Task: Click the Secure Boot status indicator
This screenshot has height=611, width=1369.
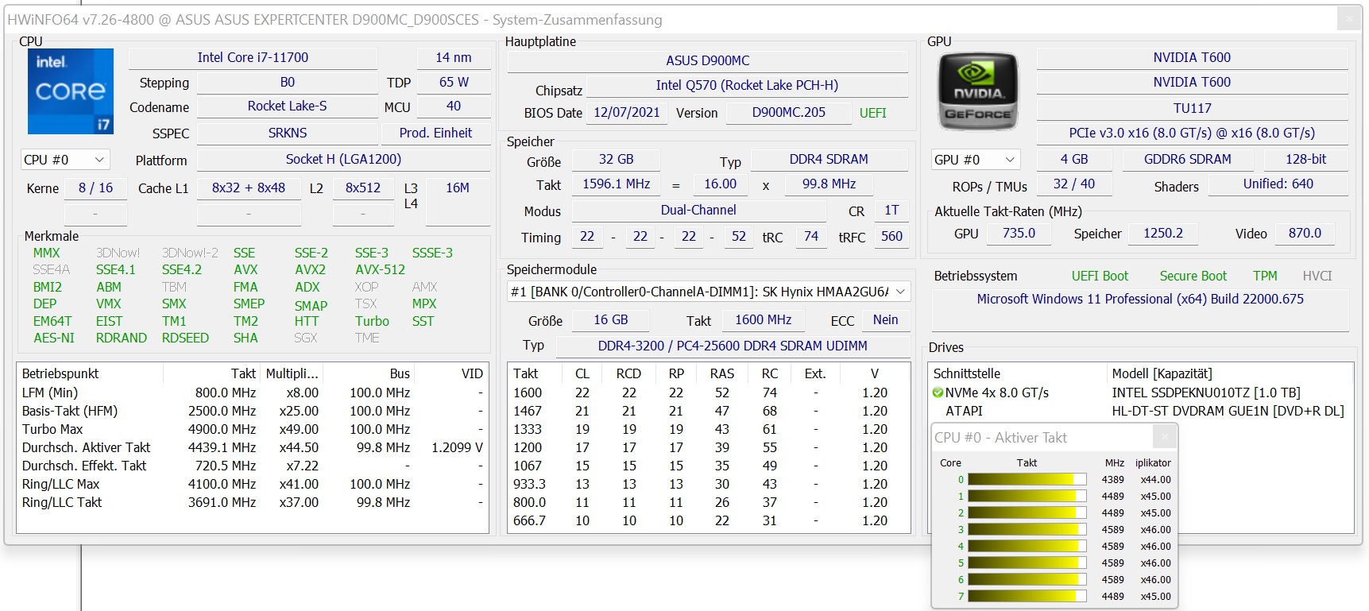Action: [x=1193, y=276]
